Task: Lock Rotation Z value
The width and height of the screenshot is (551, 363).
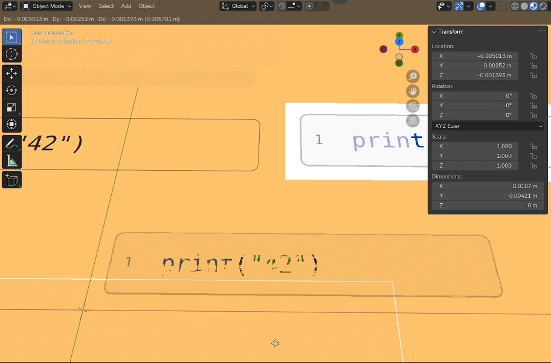Action: point(533,115)
